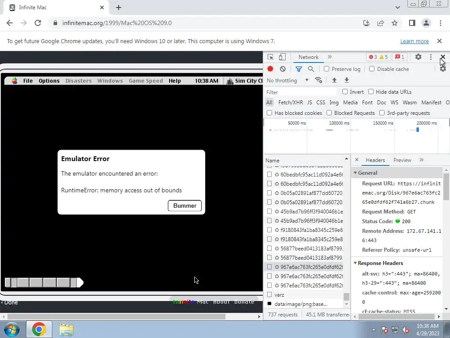This screenshot has width=450, height=338.
Task: Open the Chrome three-dot menu
Action: 440,23
